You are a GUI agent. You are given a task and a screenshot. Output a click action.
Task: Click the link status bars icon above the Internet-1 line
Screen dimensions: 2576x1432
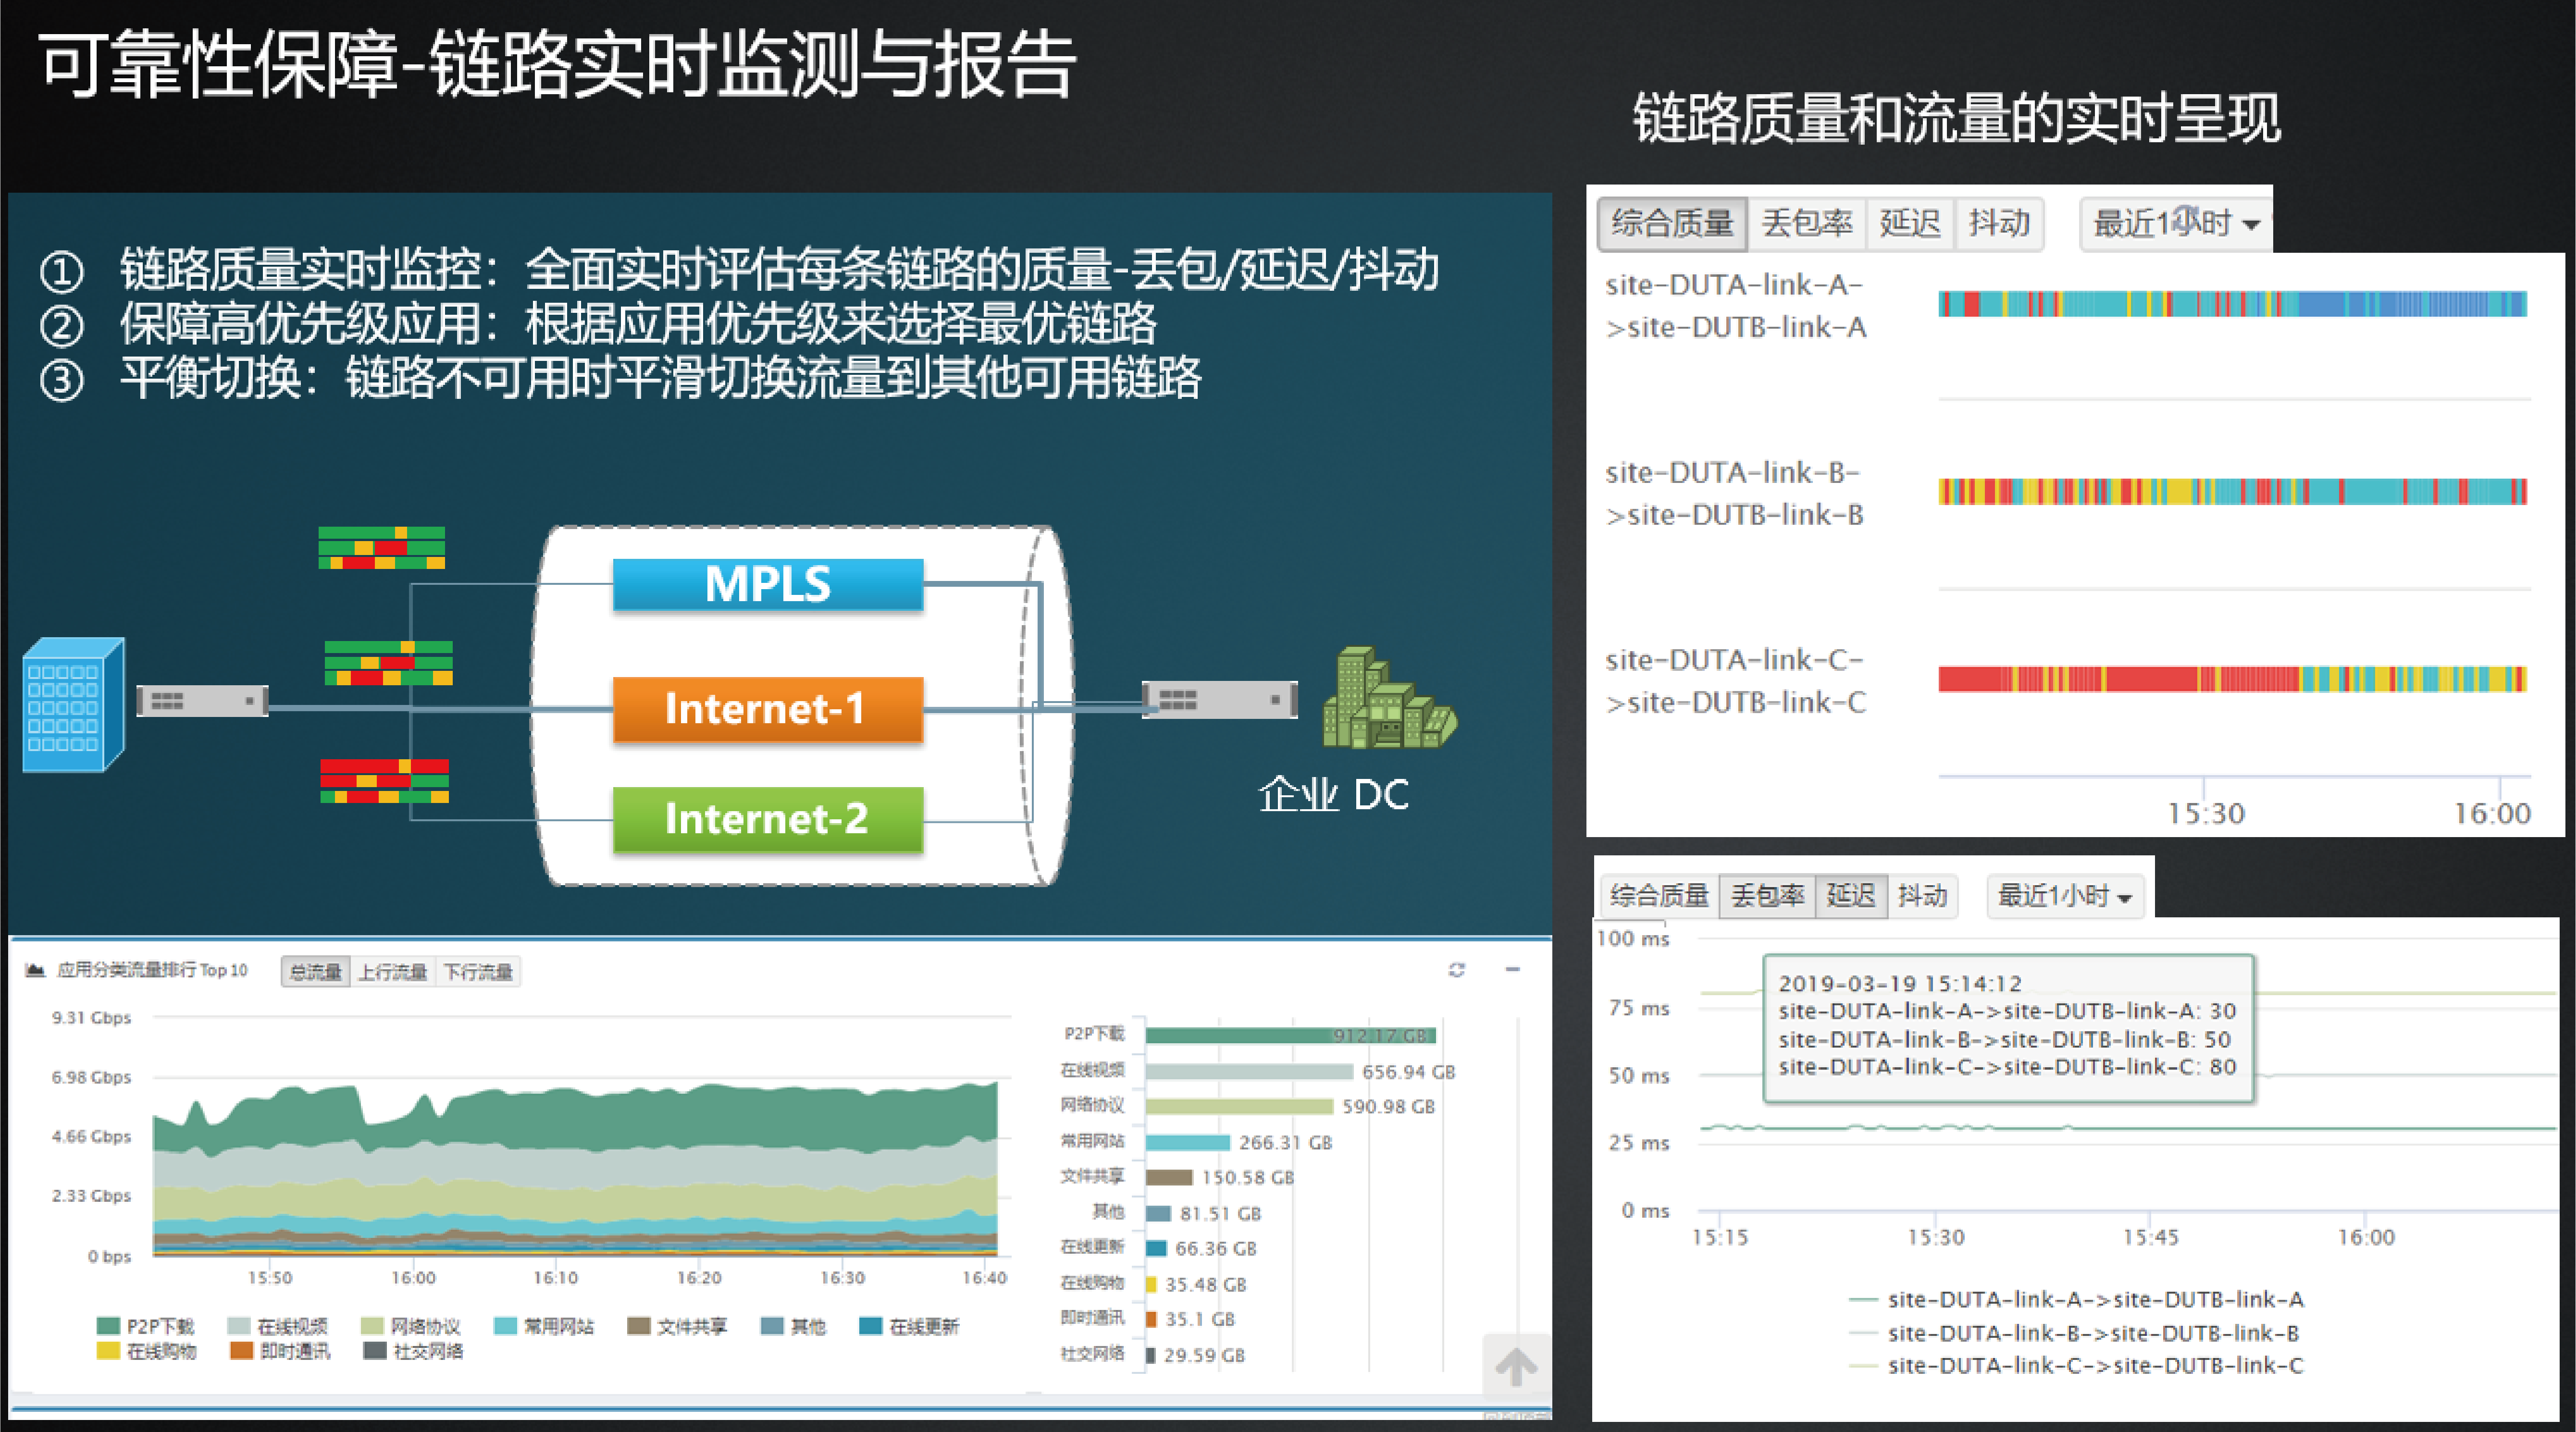(x=388, y=663)
